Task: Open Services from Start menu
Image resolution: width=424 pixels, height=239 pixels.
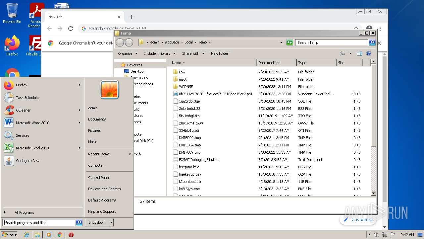Action: (x=42, y=135)
